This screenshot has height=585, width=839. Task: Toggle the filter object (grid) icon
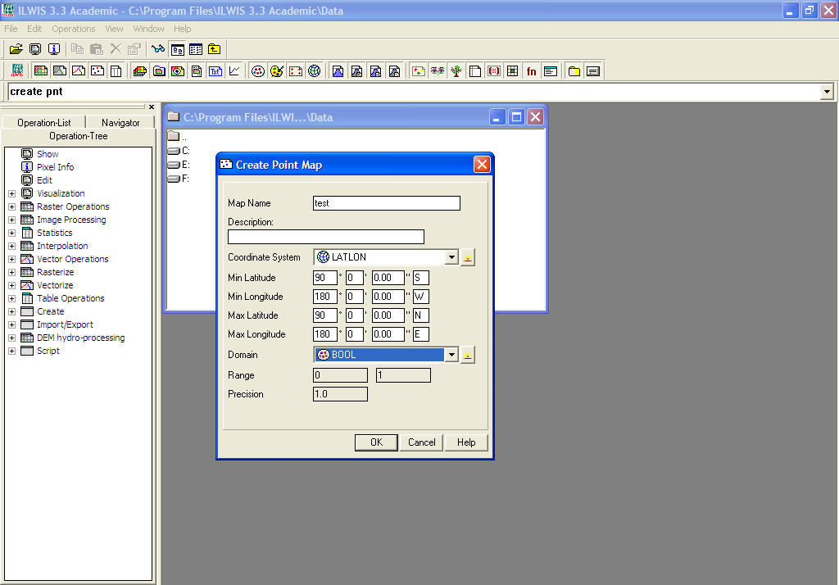[513, 70]
